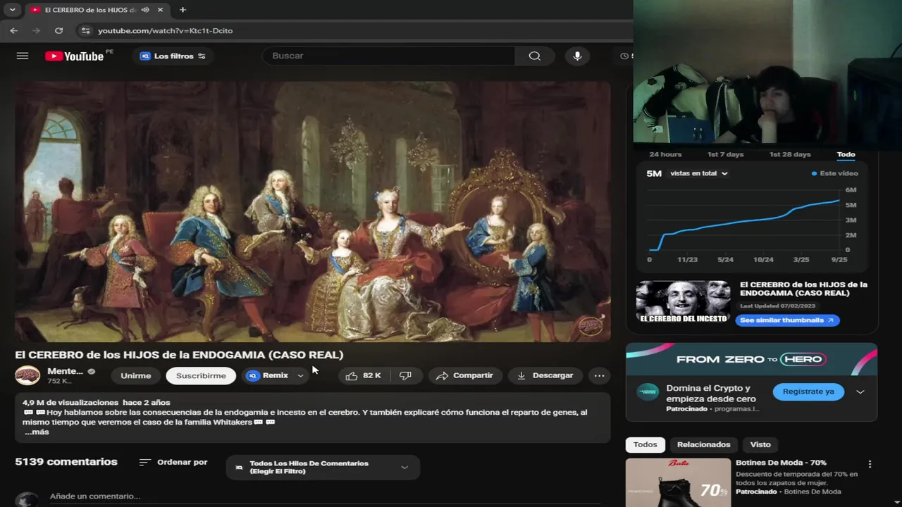Mute tab via speaker icon
The image size is (902, 507).
click(x=145, y=10)
